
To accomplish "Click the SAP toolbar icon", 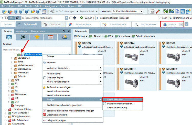I will coord(188,11).
